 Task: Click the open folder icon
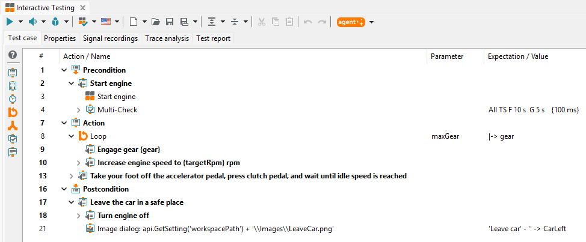pyautogui.click(x=156, y=22)
